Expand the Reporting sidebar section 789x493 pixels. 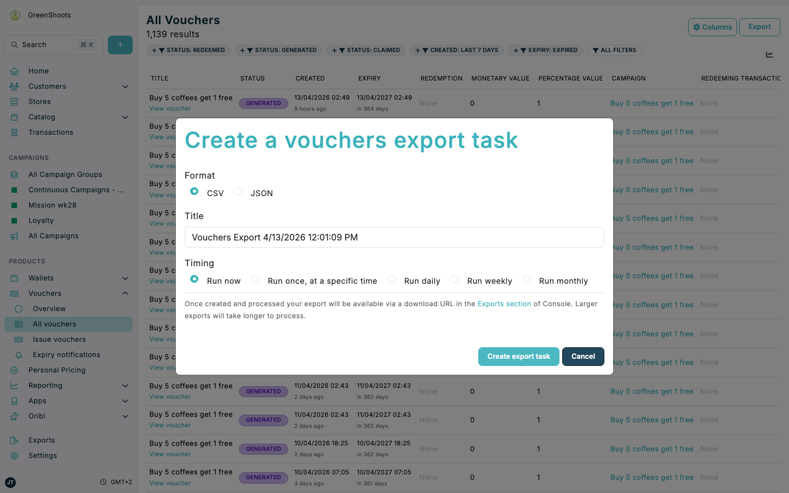tap(125, 385)
